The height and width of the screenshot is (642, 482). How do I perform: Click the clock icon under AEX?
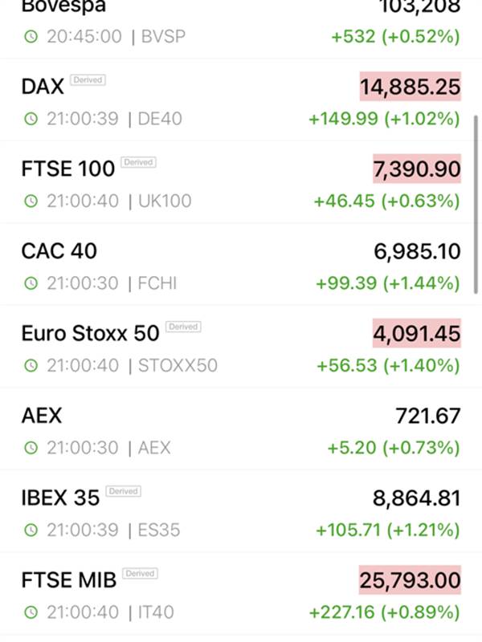31,448
